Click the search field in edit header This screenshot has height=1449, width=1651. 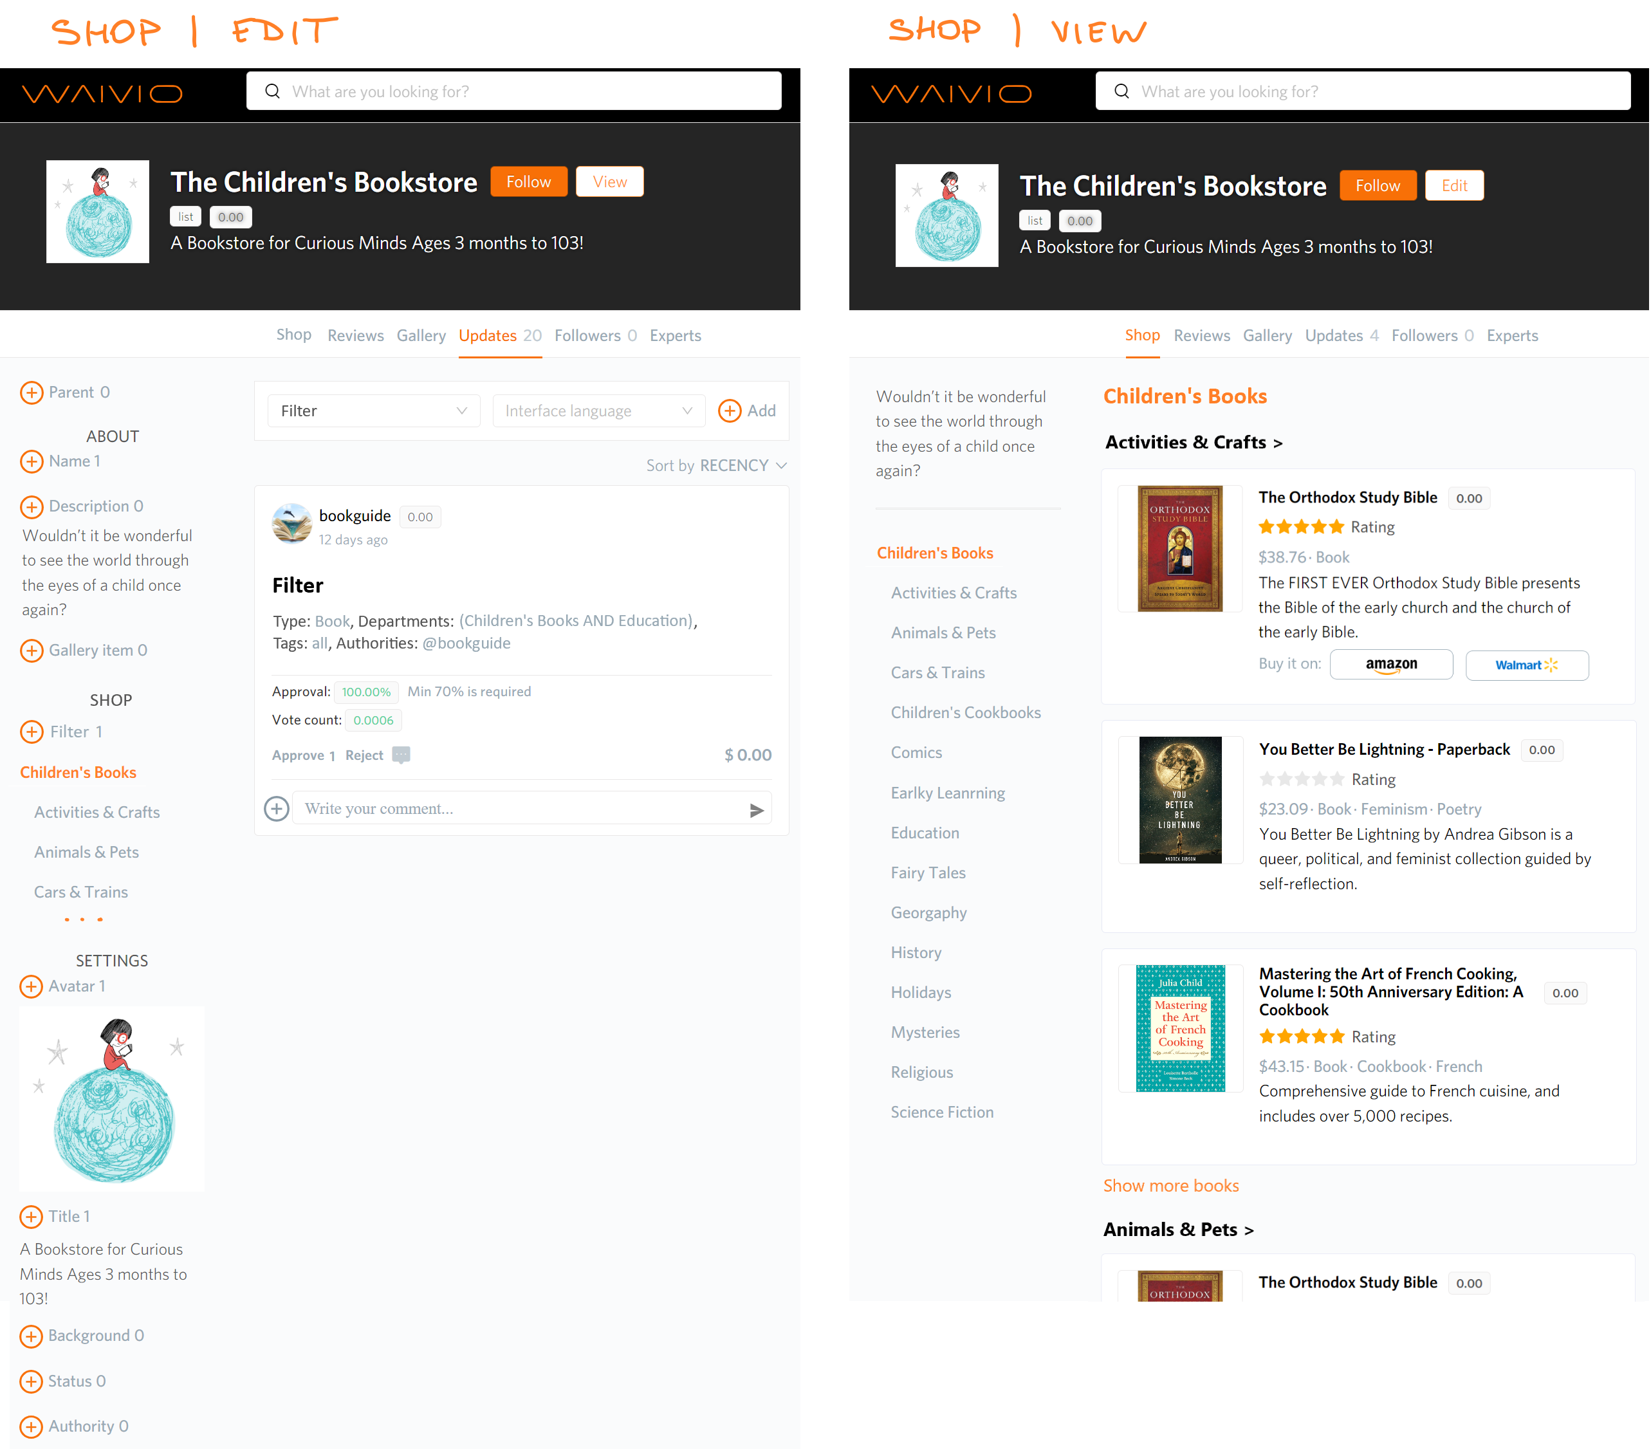coord(513,91)
